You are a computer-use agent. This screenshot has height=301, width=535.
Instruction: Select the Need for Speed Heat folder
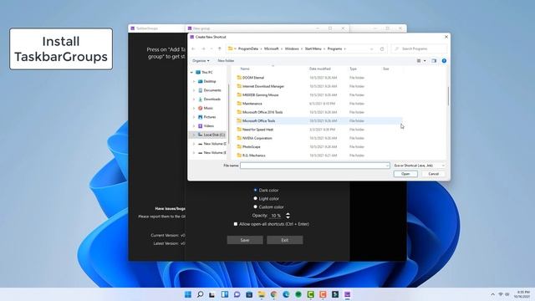click(x=257, y=130)
